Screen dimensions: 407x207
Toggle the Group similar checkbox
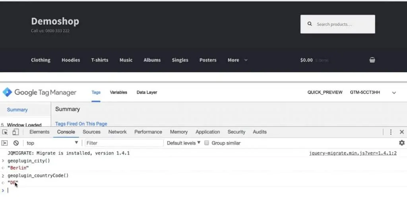pos(207,143)
